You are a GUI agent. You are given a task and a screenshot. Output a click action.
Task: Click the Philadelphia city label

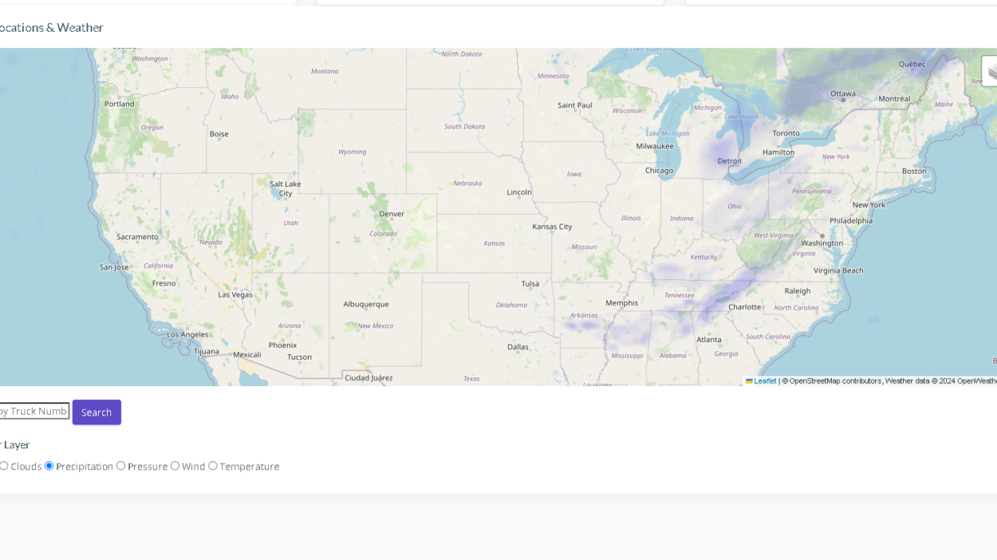[851, 220]
